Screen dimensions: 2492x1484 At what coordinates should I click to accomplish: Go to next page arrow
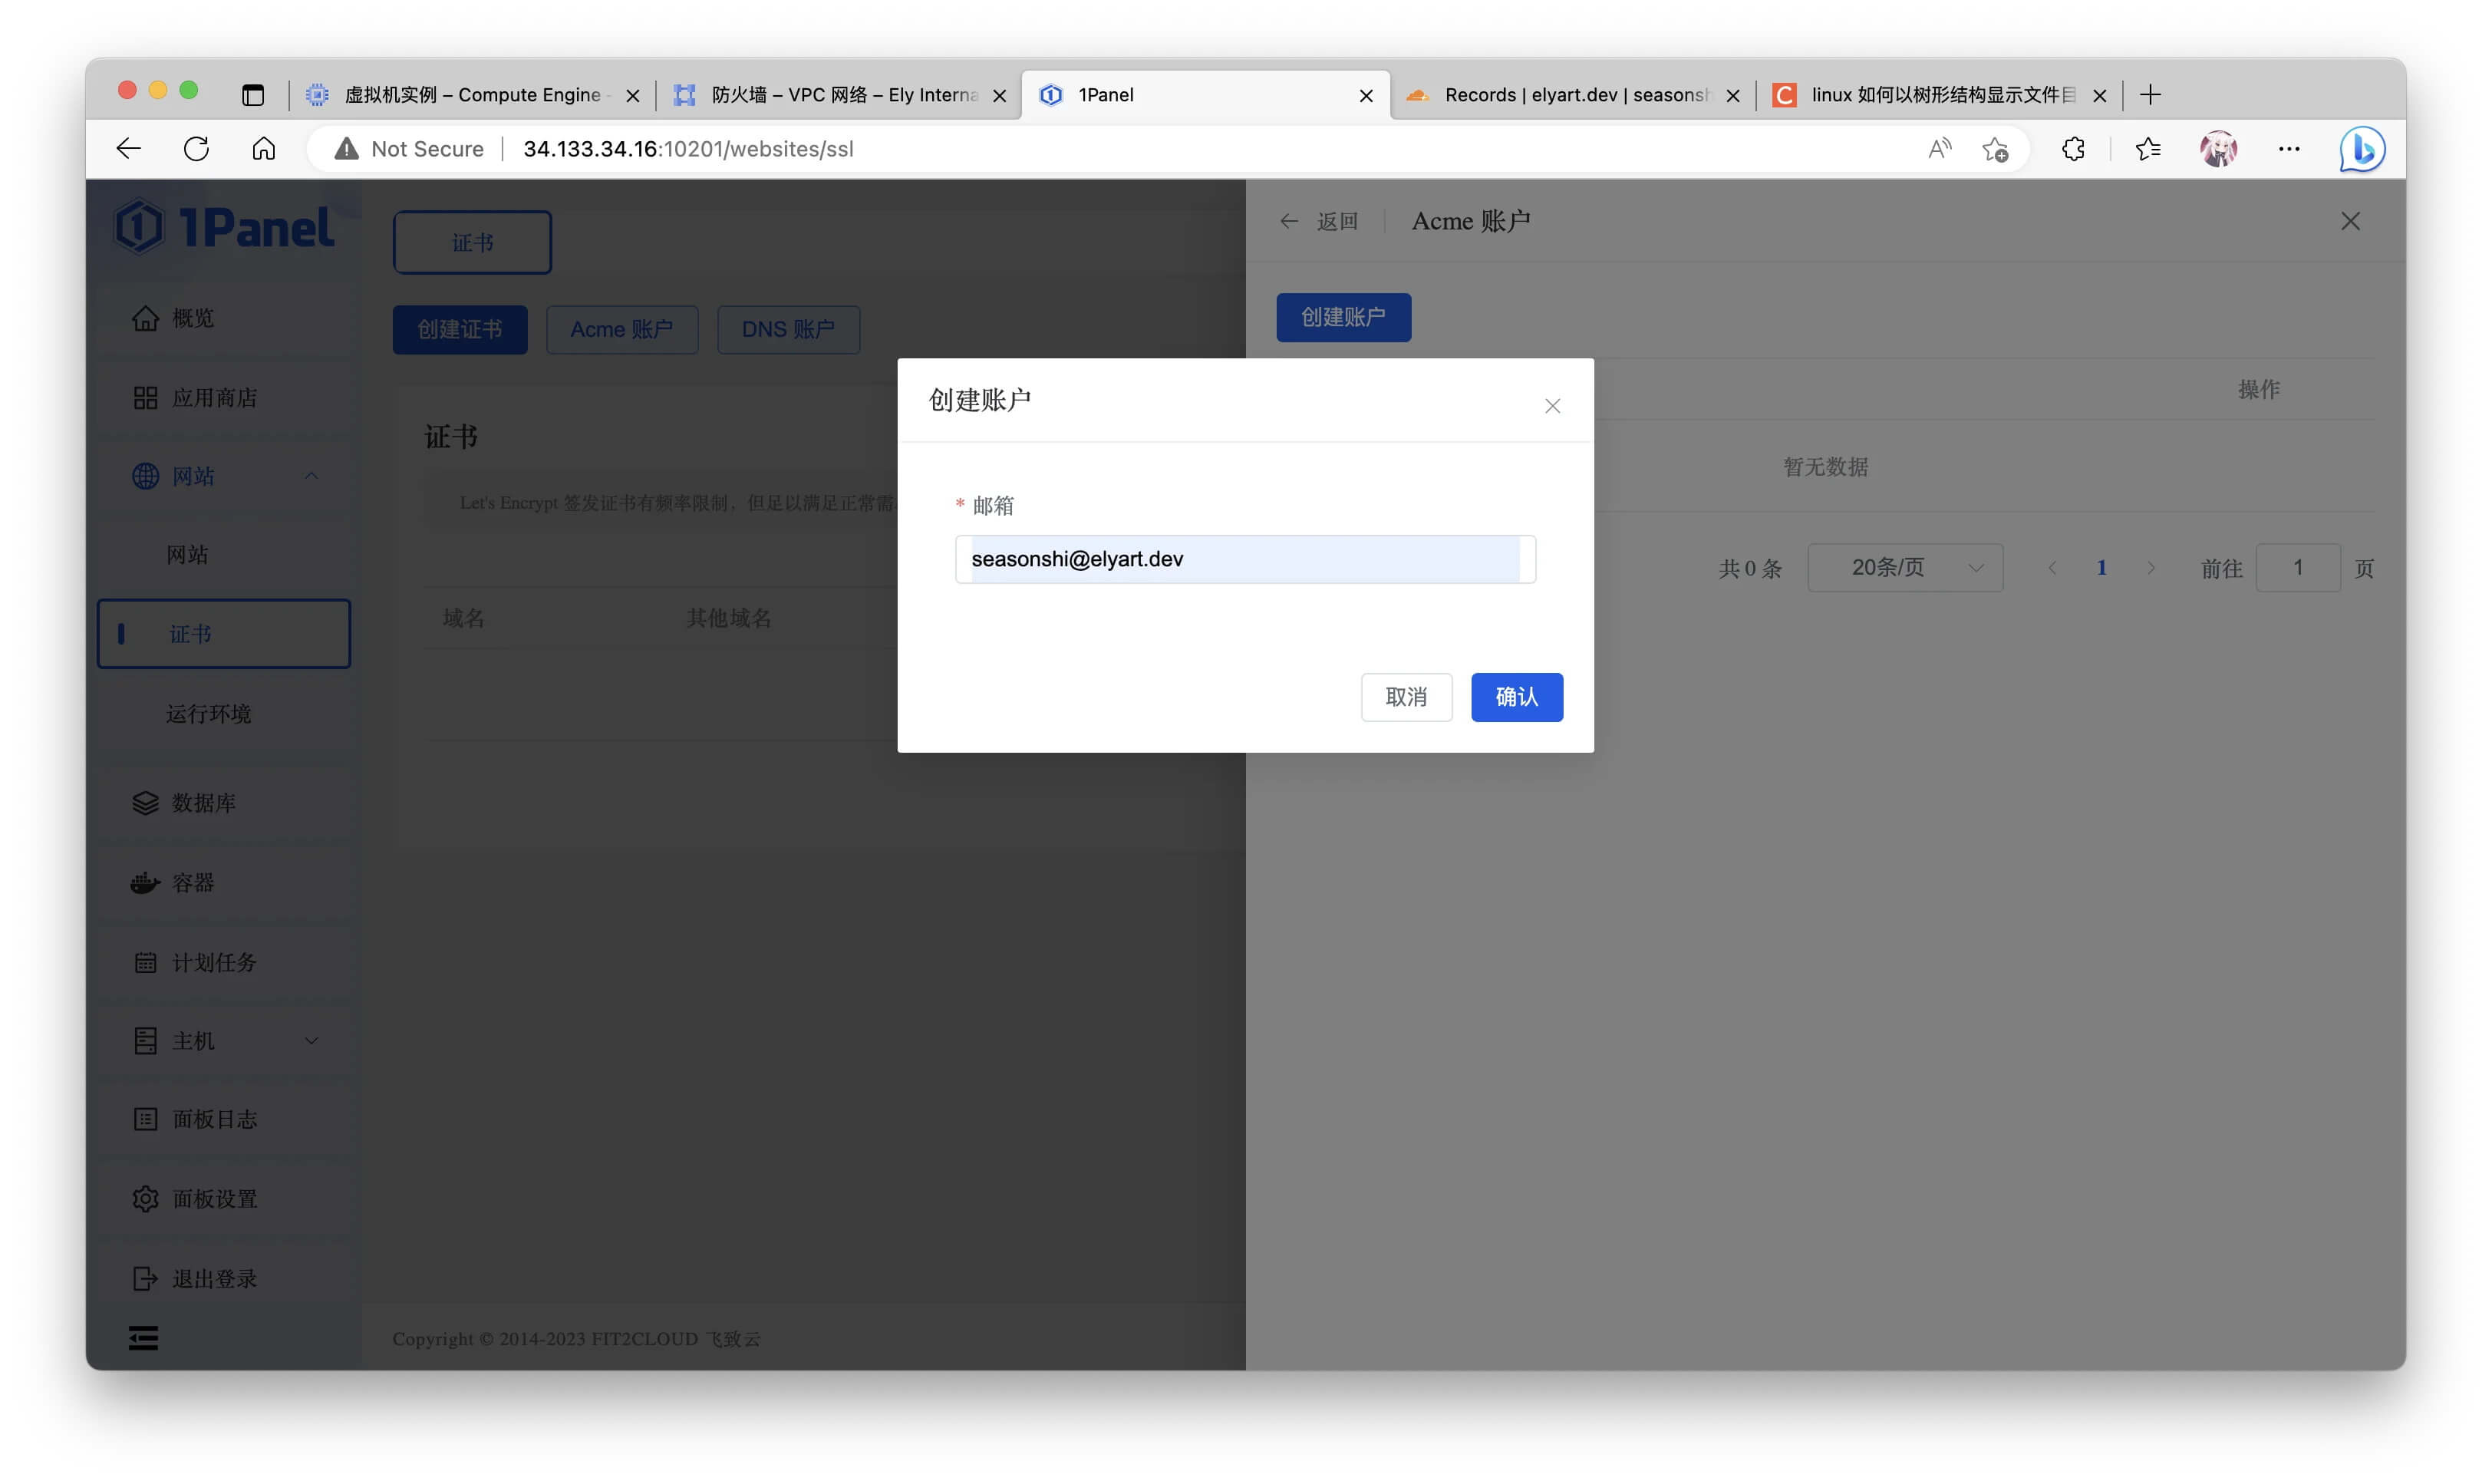pos(2150,568)
